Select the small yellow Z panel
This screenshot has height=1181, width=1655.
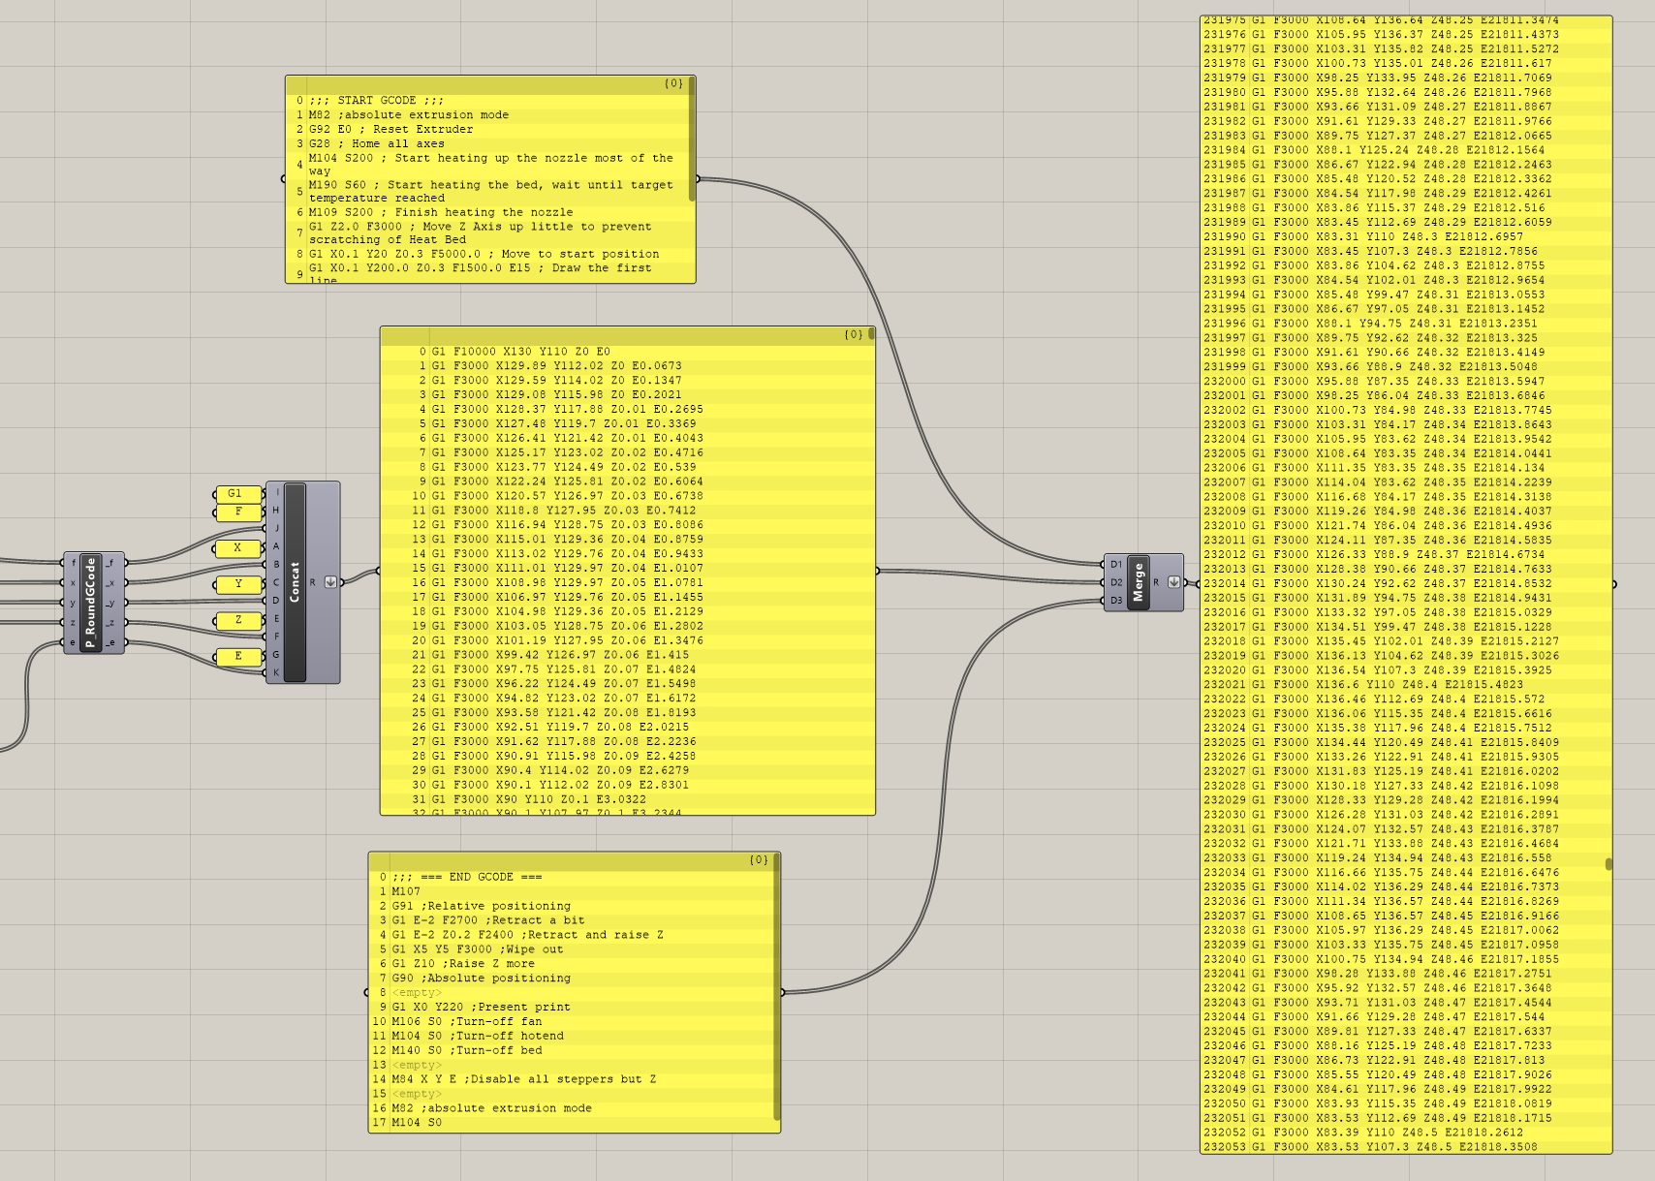coord(238,620)
